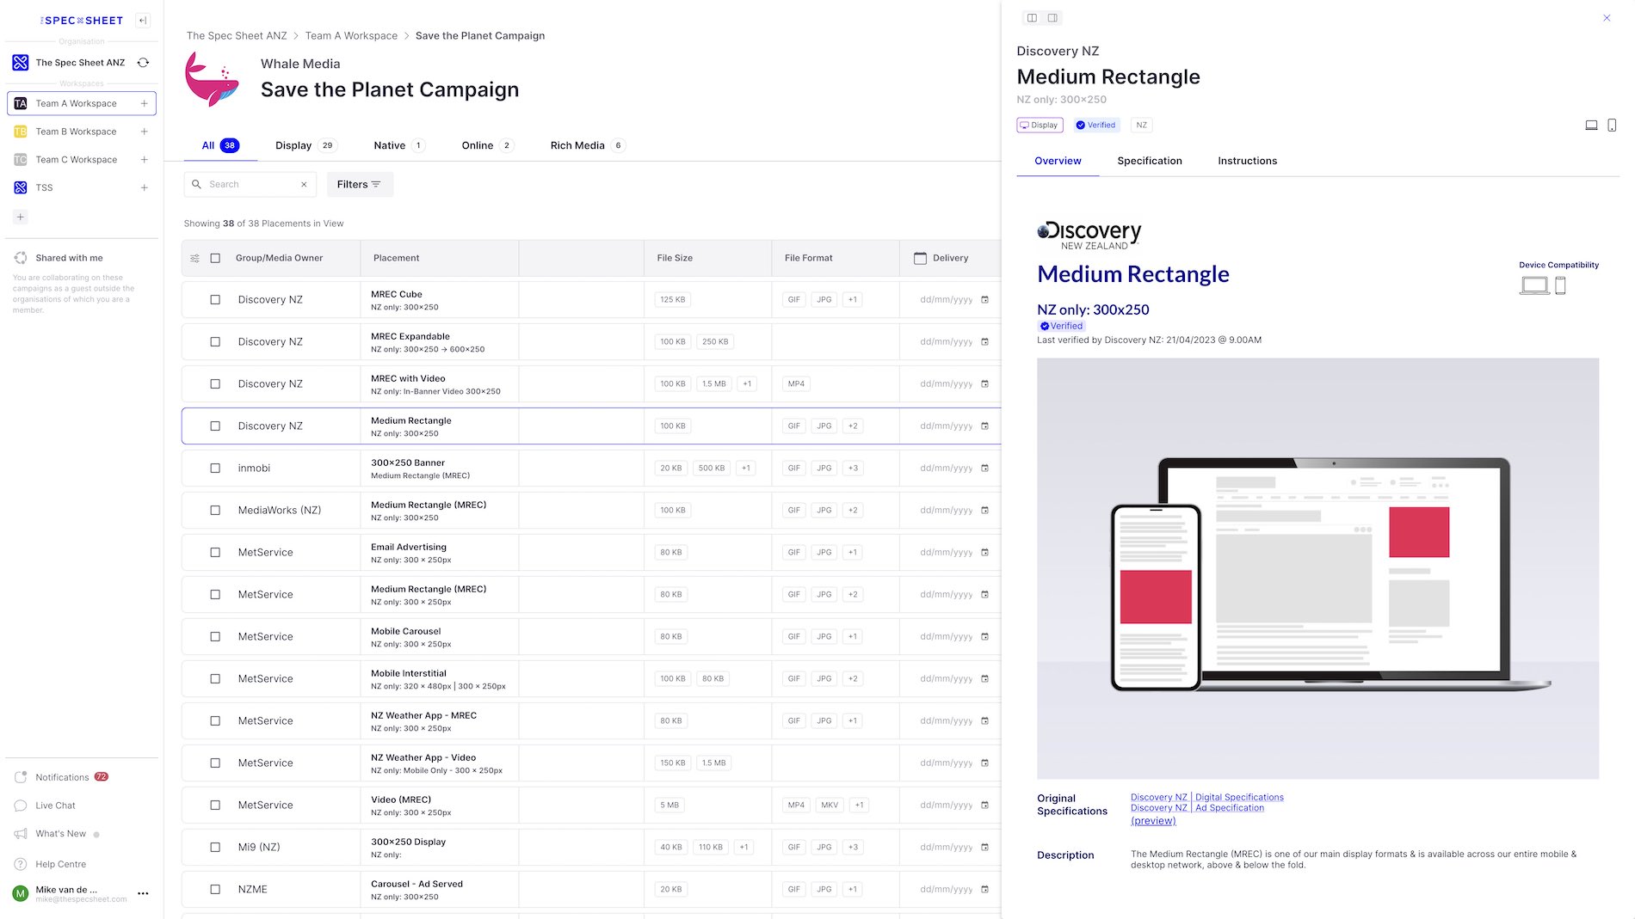1635x919 pixels.
Task: Check the MediaWorks (NZ) row checkbox
Action: pos(215,511)
